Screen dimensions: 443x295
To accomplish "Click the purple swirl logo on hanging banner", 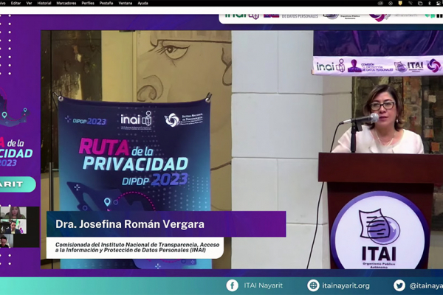I will (x=433, y=66).
